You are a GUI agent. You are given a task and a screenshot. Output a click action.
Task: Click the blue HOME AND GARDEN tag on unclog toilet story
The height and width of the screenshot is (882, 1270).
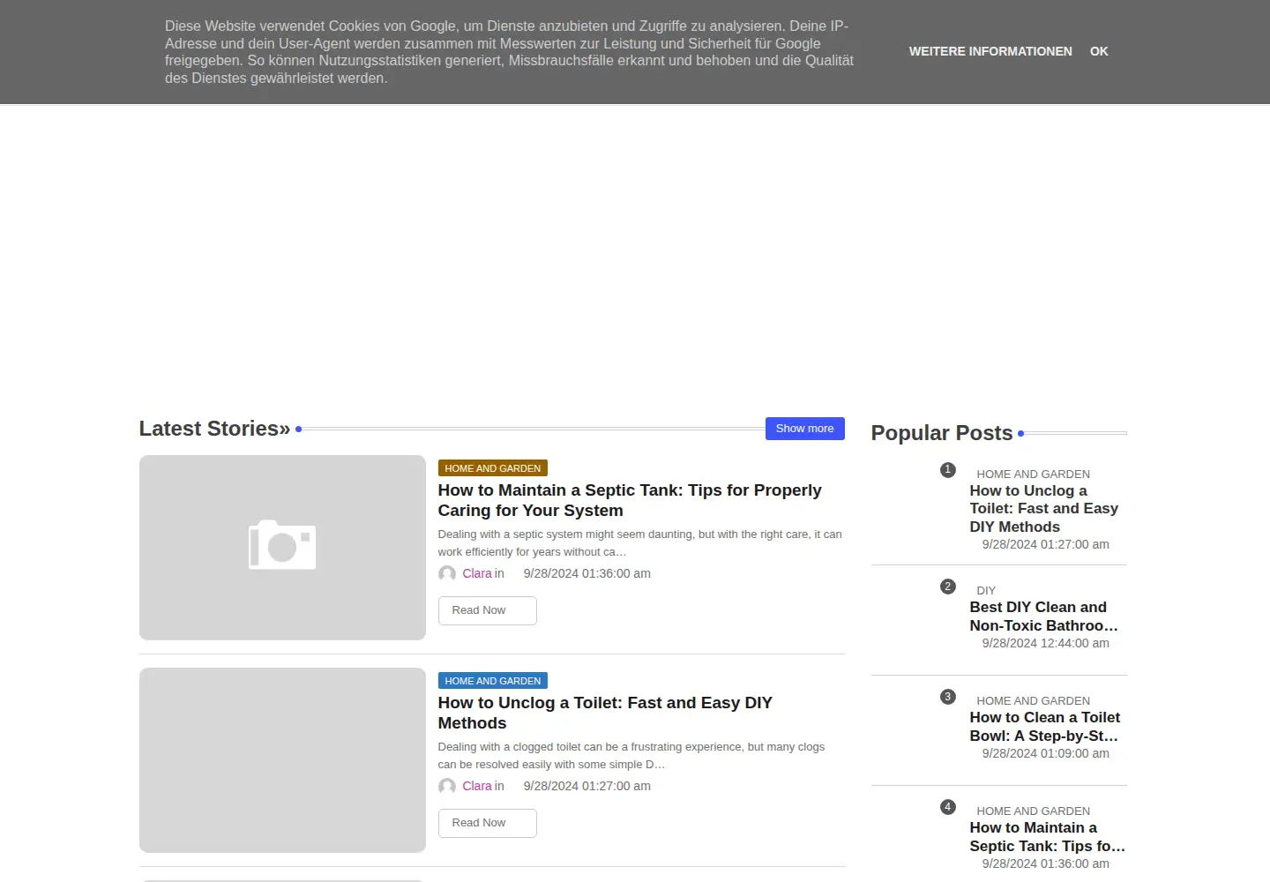point(493,681)
